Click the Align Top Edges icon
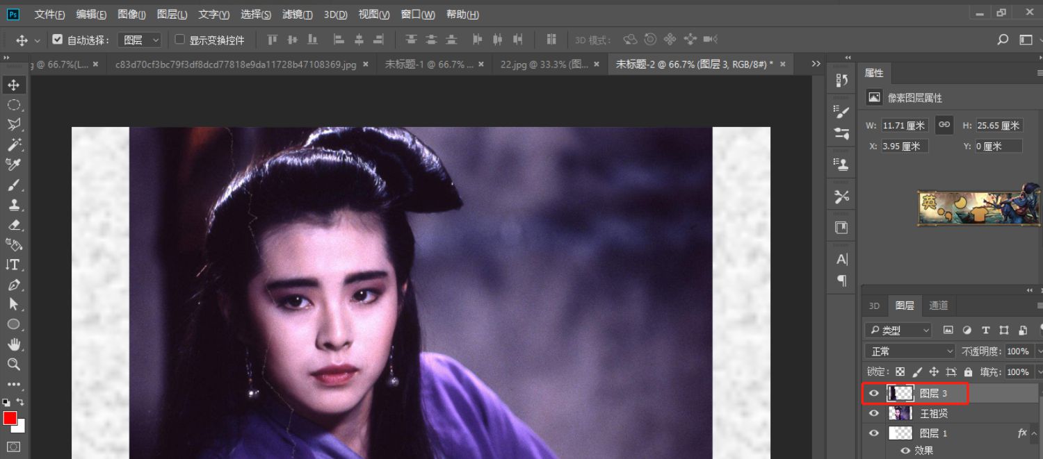This screenshot has height=459, width=1043. 272,40
